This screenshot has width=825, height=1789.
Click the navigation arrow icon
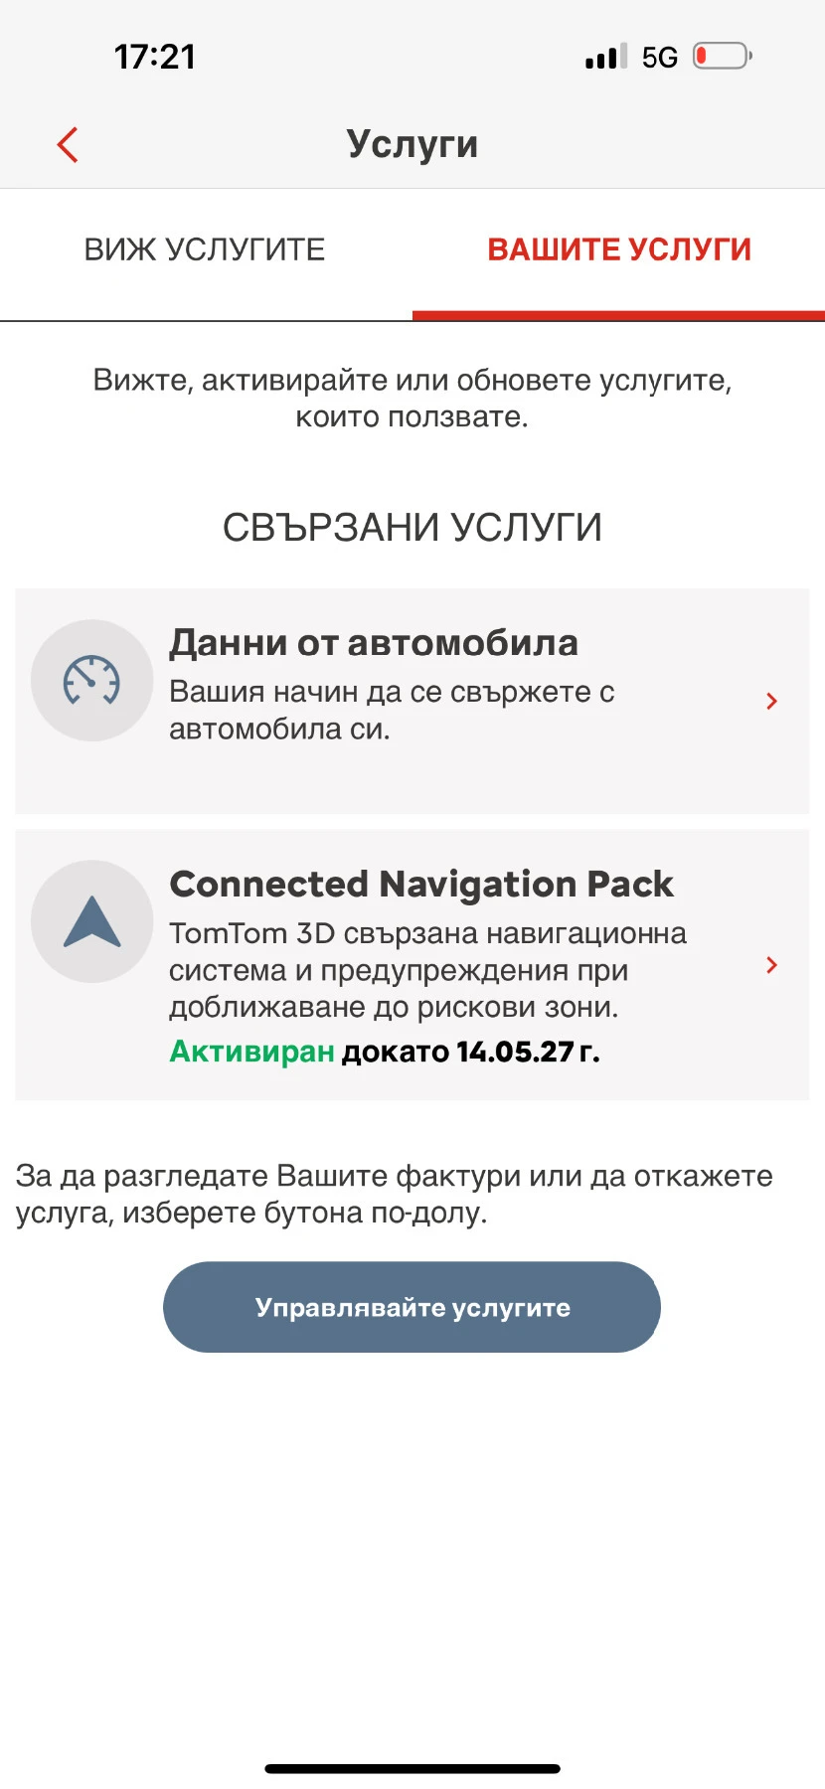click(x=91, y=922)
